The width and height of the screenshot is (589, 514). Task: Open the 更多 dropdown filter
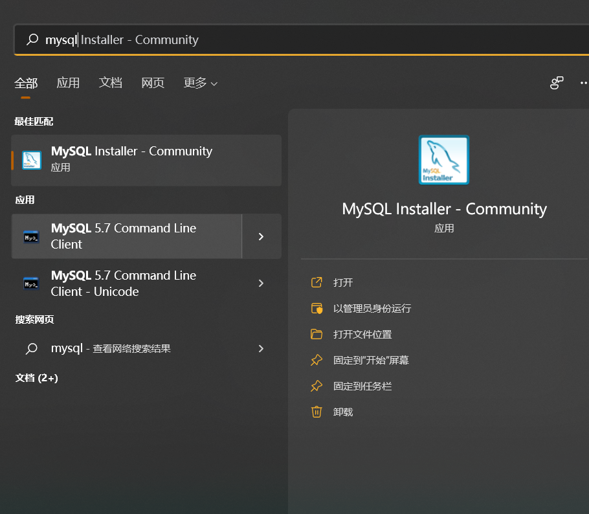point(200,83)
